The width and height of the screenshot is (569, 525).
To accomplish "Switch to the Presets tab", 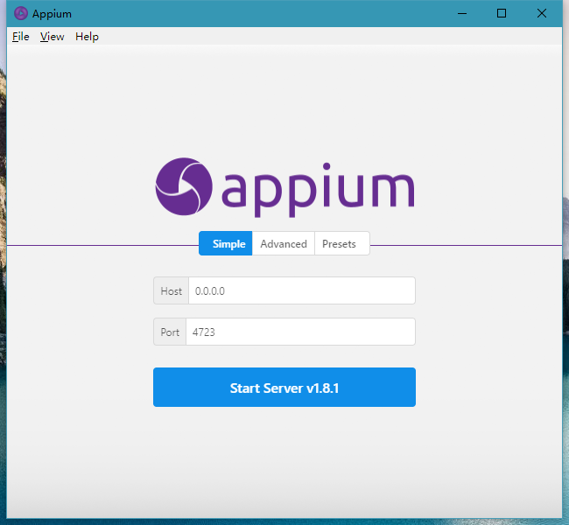I will 341,243.
